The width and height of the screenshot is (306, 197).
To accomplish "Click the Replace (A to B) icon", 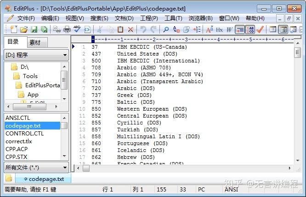I will (x=176, y=29).
